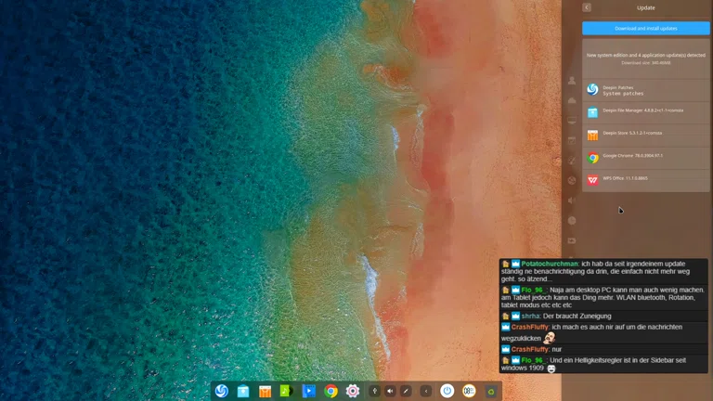
Task: Open Network settings in control center sidebar
Action: pyautogui.click(x=572, y=180)
